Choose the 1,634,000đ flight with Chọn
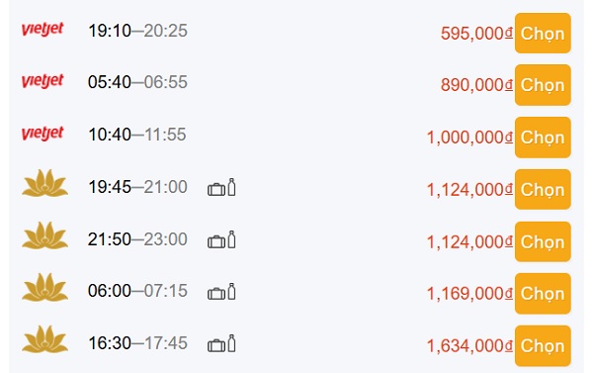 [543, 345]
